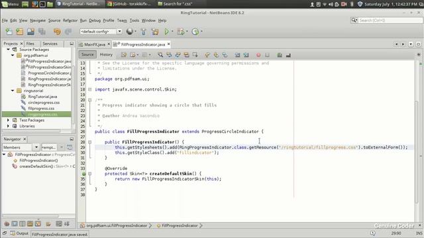Toggle Show Fields filter in Navigator
Viewport: 424px width, 238px height.
(x=15, y=224)
